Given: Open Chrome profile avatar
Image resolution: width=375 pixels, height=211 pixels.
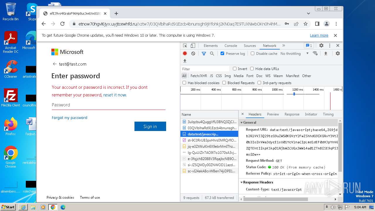Looking at the screenshot, I should (326, 24).
